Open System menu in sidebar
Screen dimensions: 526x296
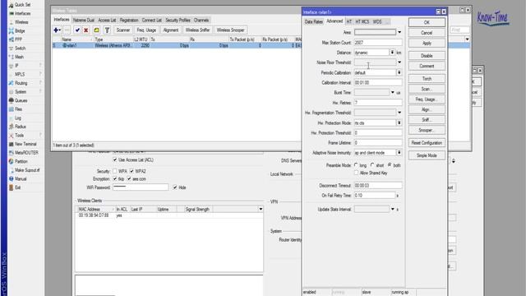click(x=20, y=91)
